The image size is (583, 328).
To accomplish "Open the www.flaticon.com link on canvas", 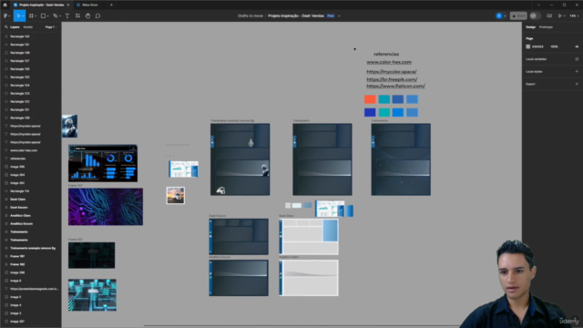I will 395,86.
